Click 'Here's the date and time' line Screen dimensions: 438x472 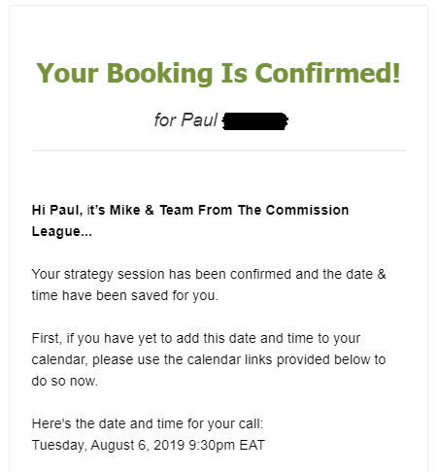(x=148, y=423)
